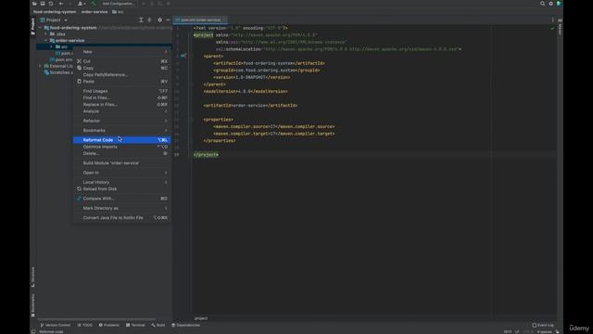593x334 pixels.
Task: Choose Find Usages in context menu
Action: (121, 91)
